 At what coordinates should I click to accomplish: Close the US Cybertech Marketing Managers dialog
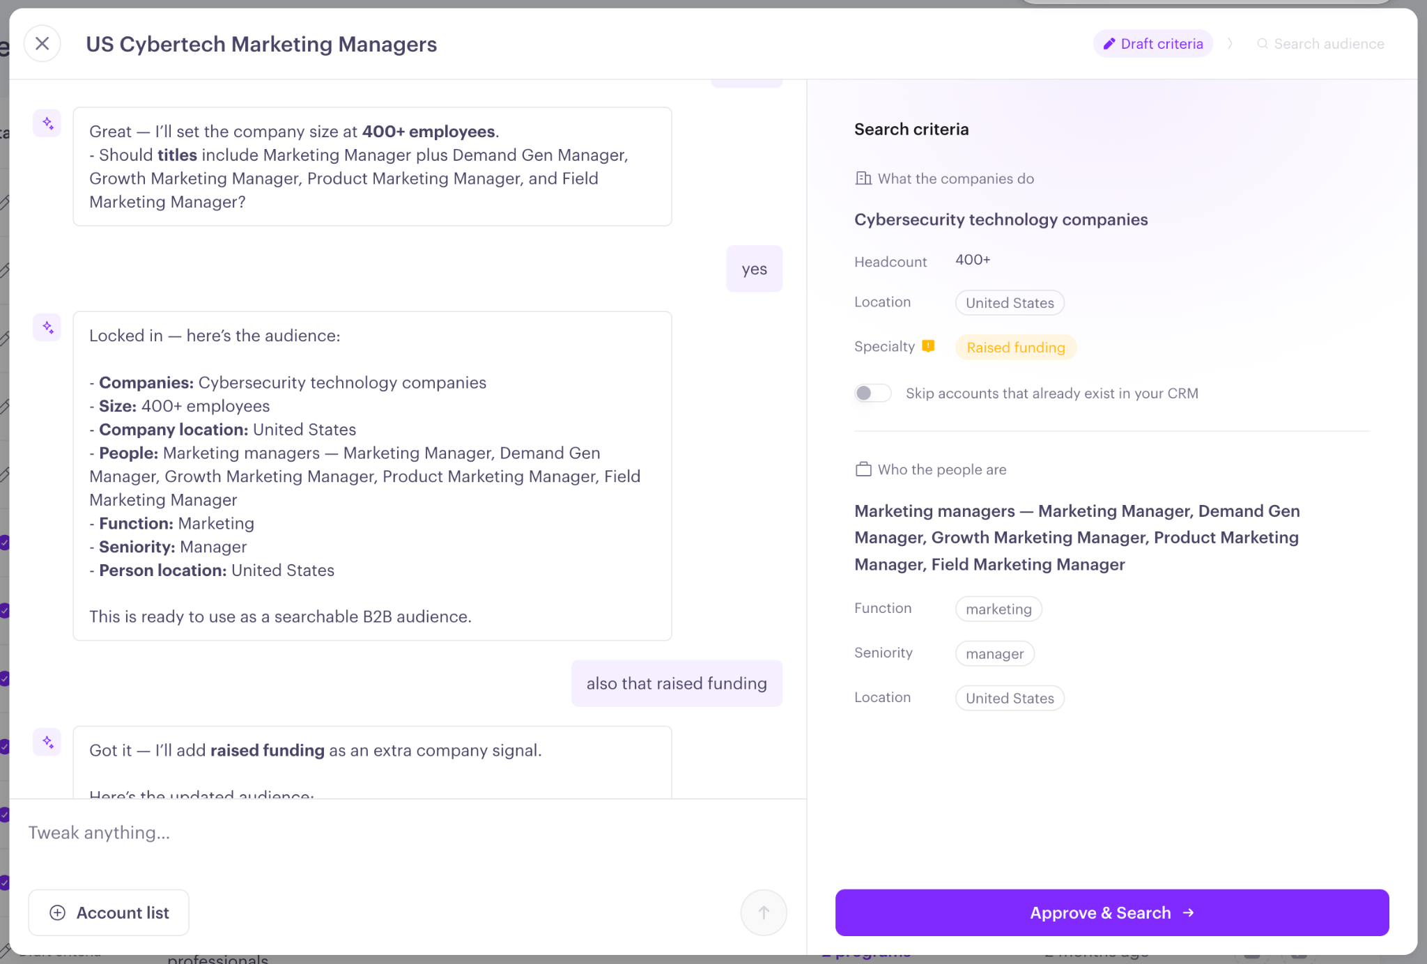(43, 44)
